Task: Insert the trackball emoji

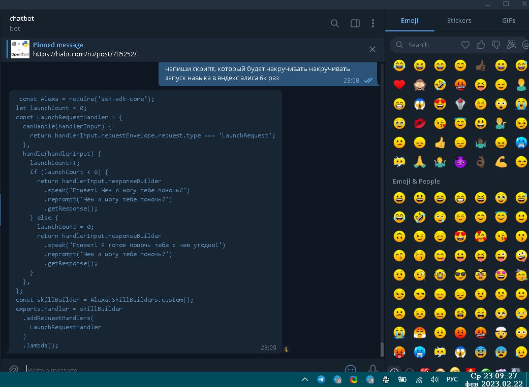Action: [460, 104]
